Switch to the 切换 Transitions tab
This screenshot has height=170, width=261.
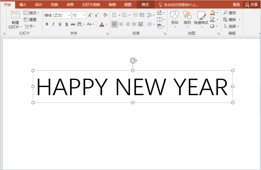point(54,5)
